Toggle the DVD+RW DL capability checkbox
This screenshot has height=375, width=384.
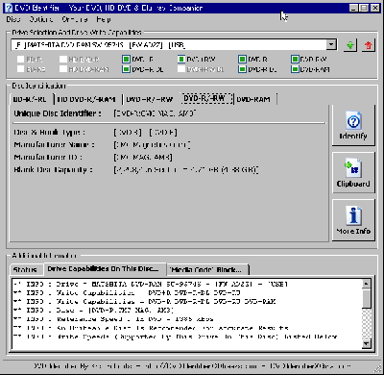[181, 69]
